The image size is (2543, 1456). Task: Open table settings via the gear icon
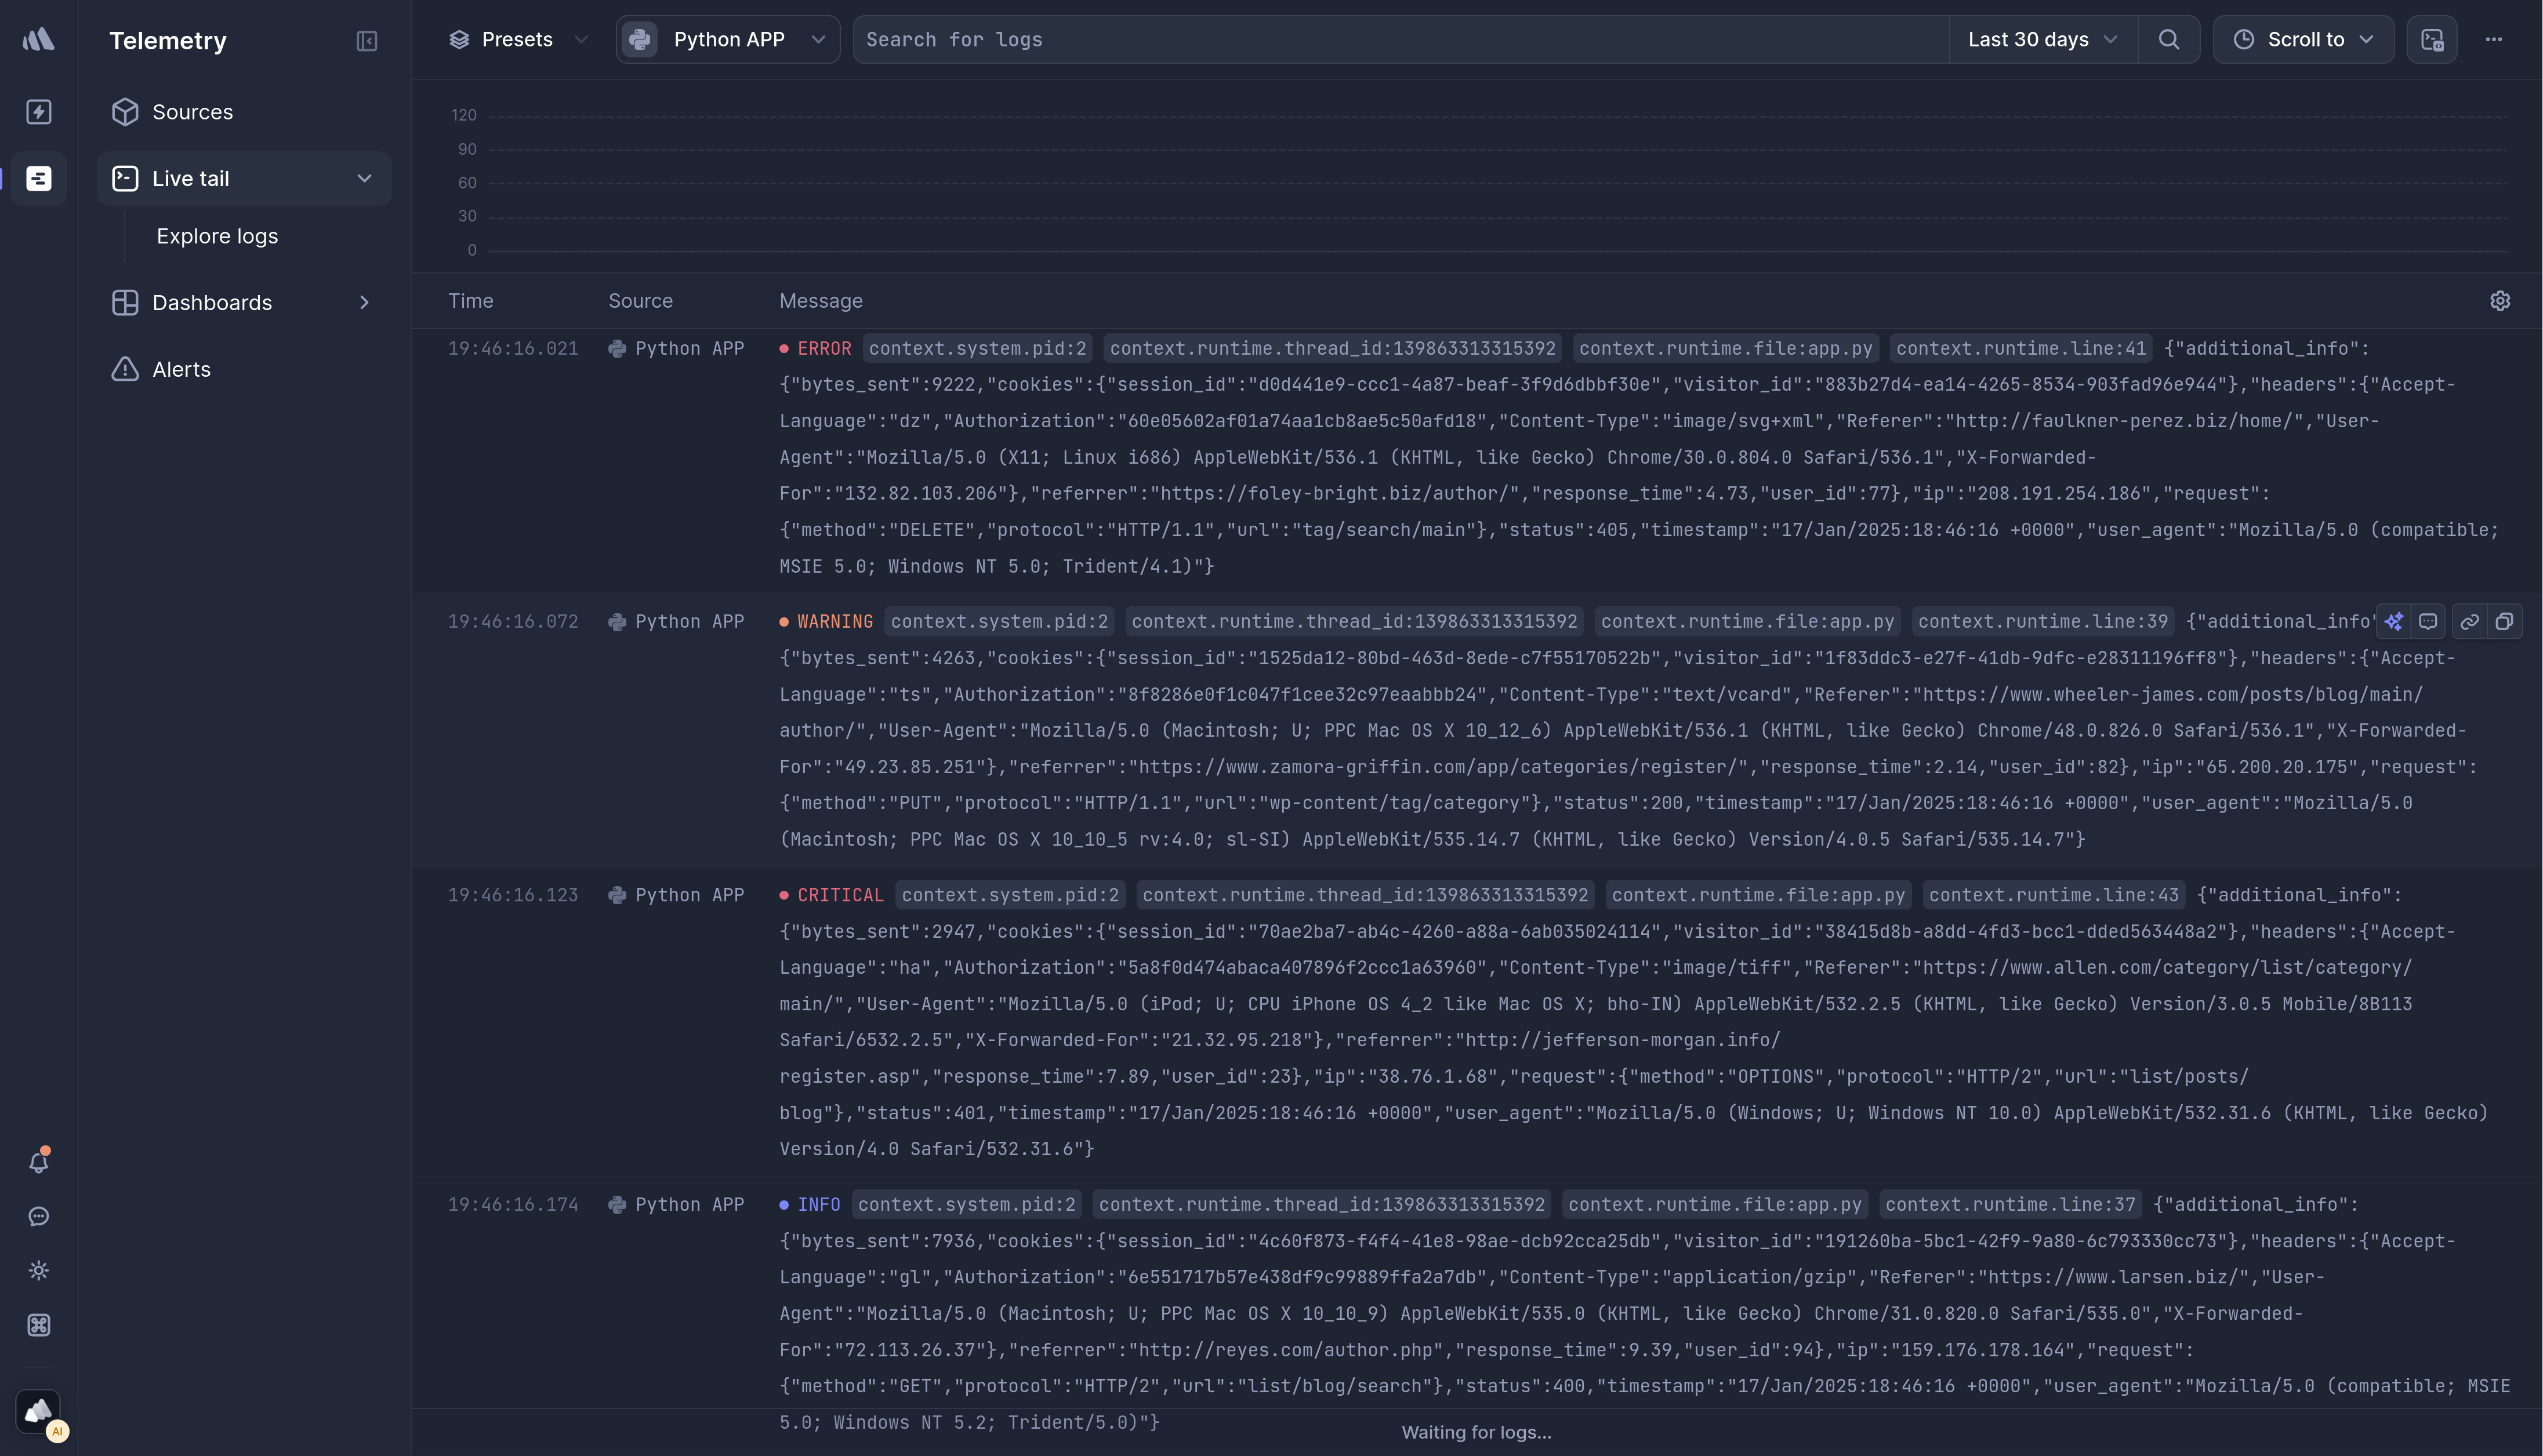[x=2500, y=301]
